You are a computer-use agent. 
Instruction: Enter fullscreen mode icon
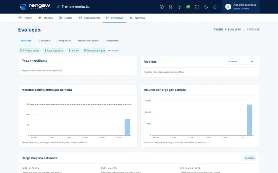coord(197,7)
